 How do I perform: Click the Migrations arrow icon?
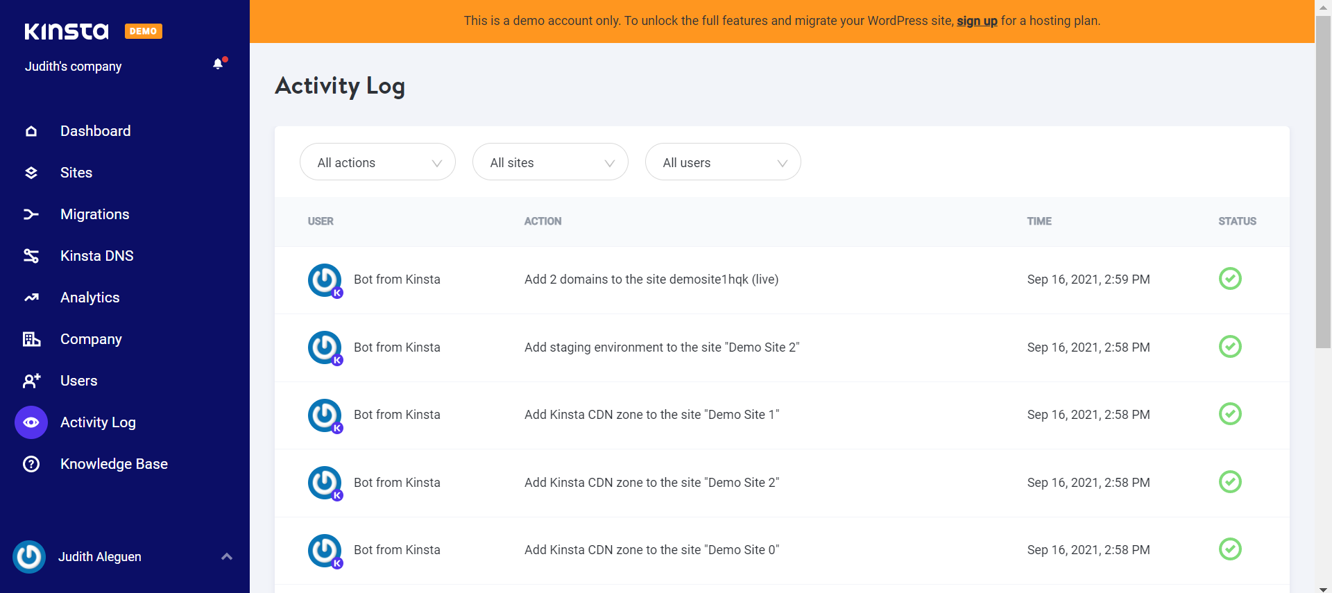pyautogui.click(x=31, y=214)
